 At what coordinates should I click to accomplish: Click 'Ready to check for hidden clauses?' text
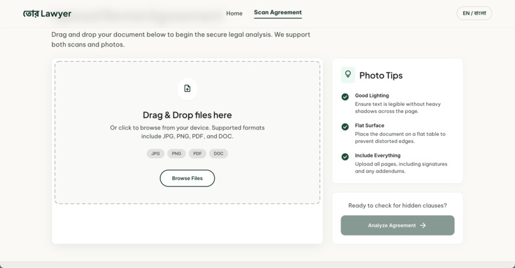pyautogui.click(x=397, y=205)
